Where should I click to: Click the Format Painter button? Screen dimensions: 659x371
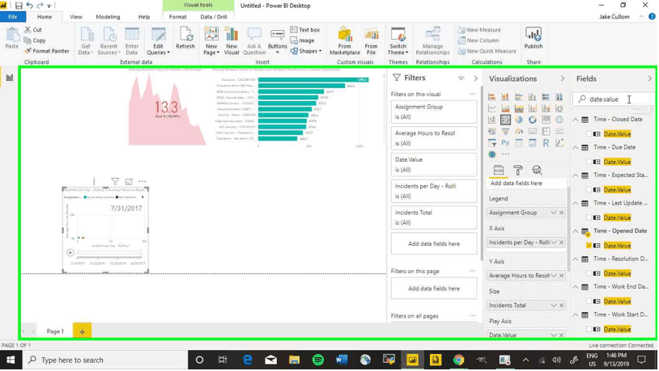point(46,51)
